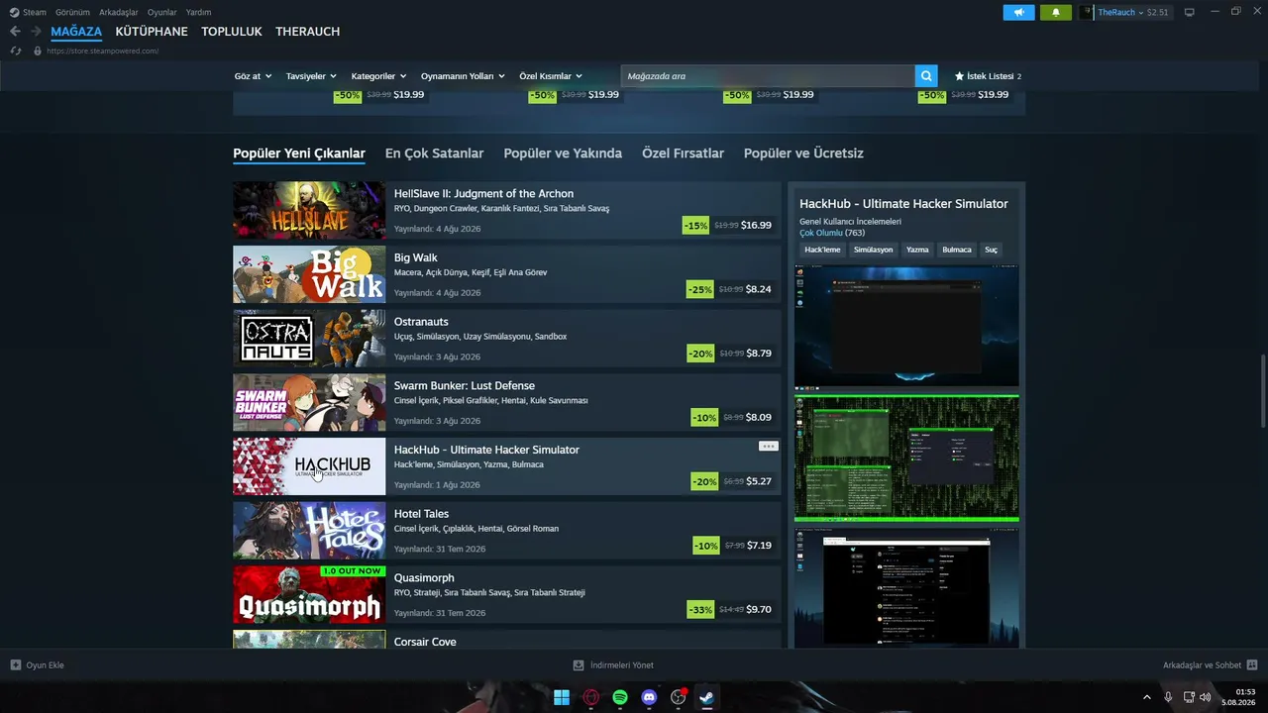Switch to Big Picture mode via the monitor icon

point(1190,12)
